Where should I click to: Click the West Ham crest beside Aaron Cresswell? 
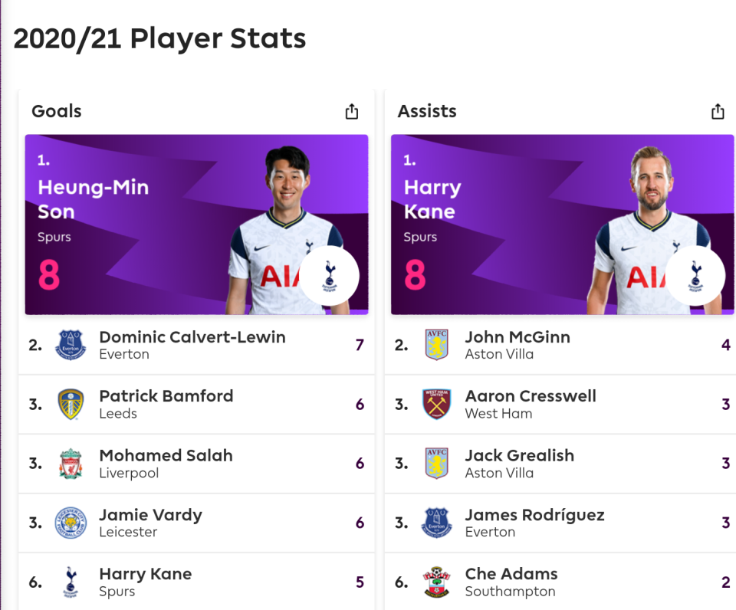click(437, 404)
